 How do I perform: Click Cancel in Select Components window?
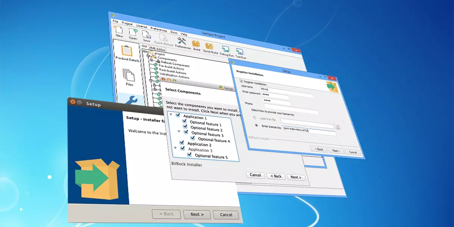point(255,175)
